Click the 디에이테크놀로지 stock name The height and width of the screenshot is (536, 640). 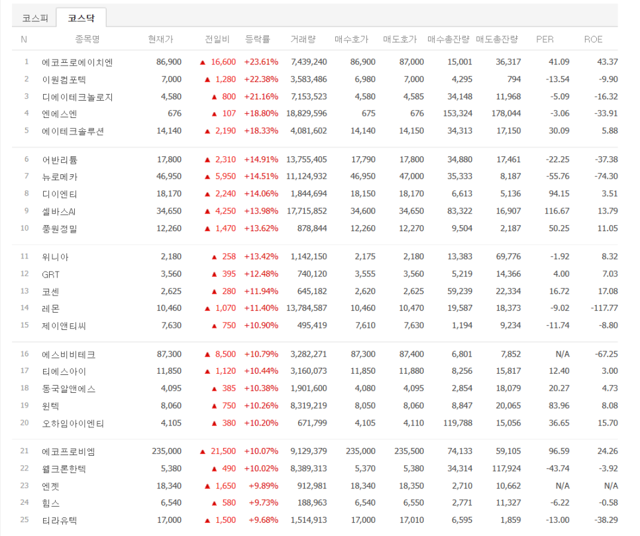(x=77, y=97)
